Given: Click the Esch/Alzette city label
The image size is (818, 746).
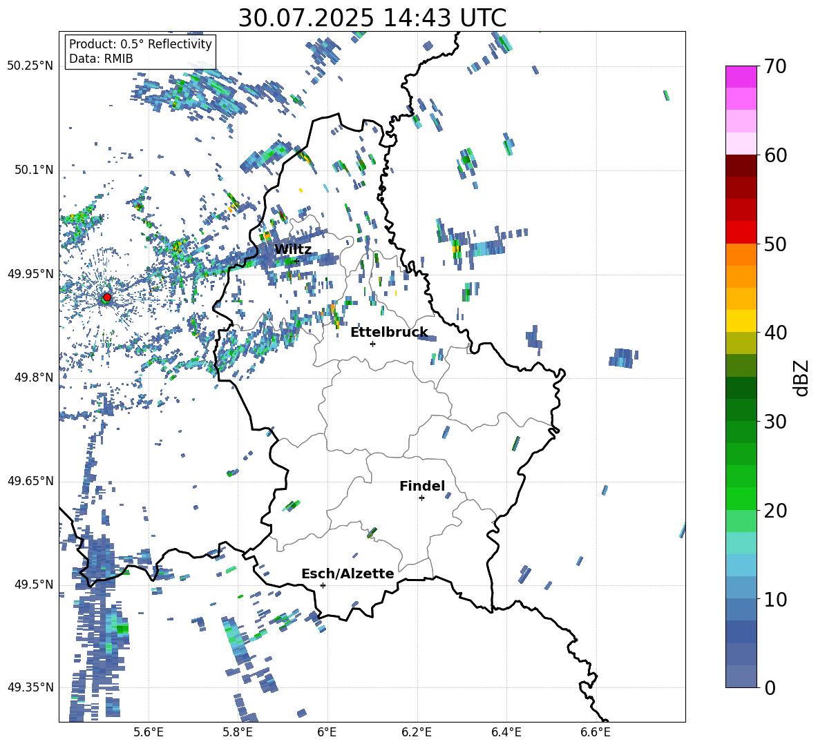Looking at the screenshot, I should point(348,573).
